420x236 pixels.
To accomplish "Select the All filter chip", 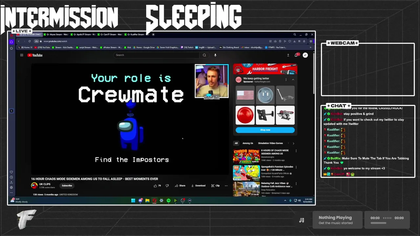I will tap(236, 143).
